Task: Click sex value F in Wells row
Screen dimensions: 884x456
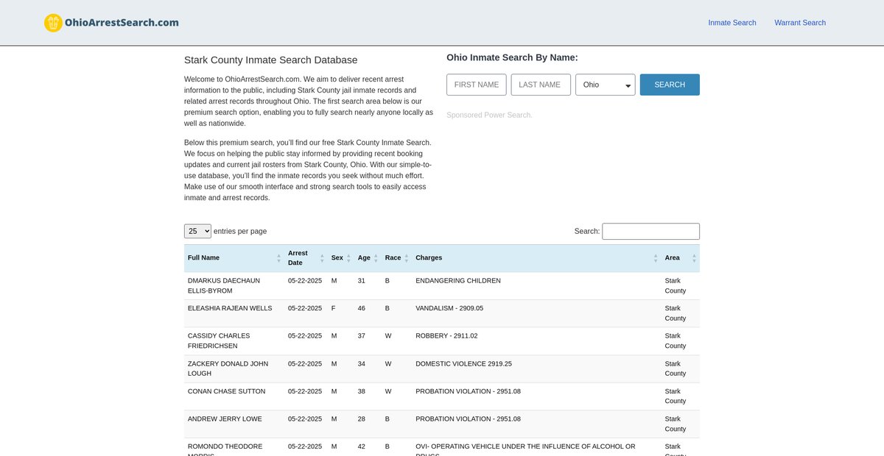Action: tap(334, 308)
